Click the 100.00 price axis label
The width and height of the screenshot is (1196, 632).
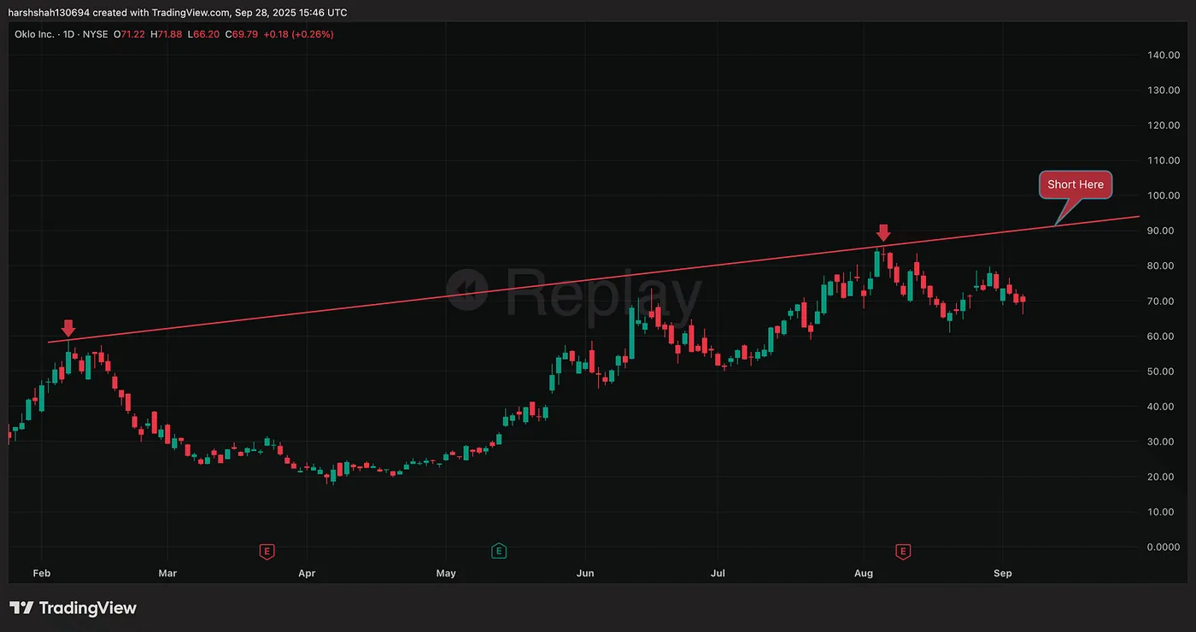1164,196
